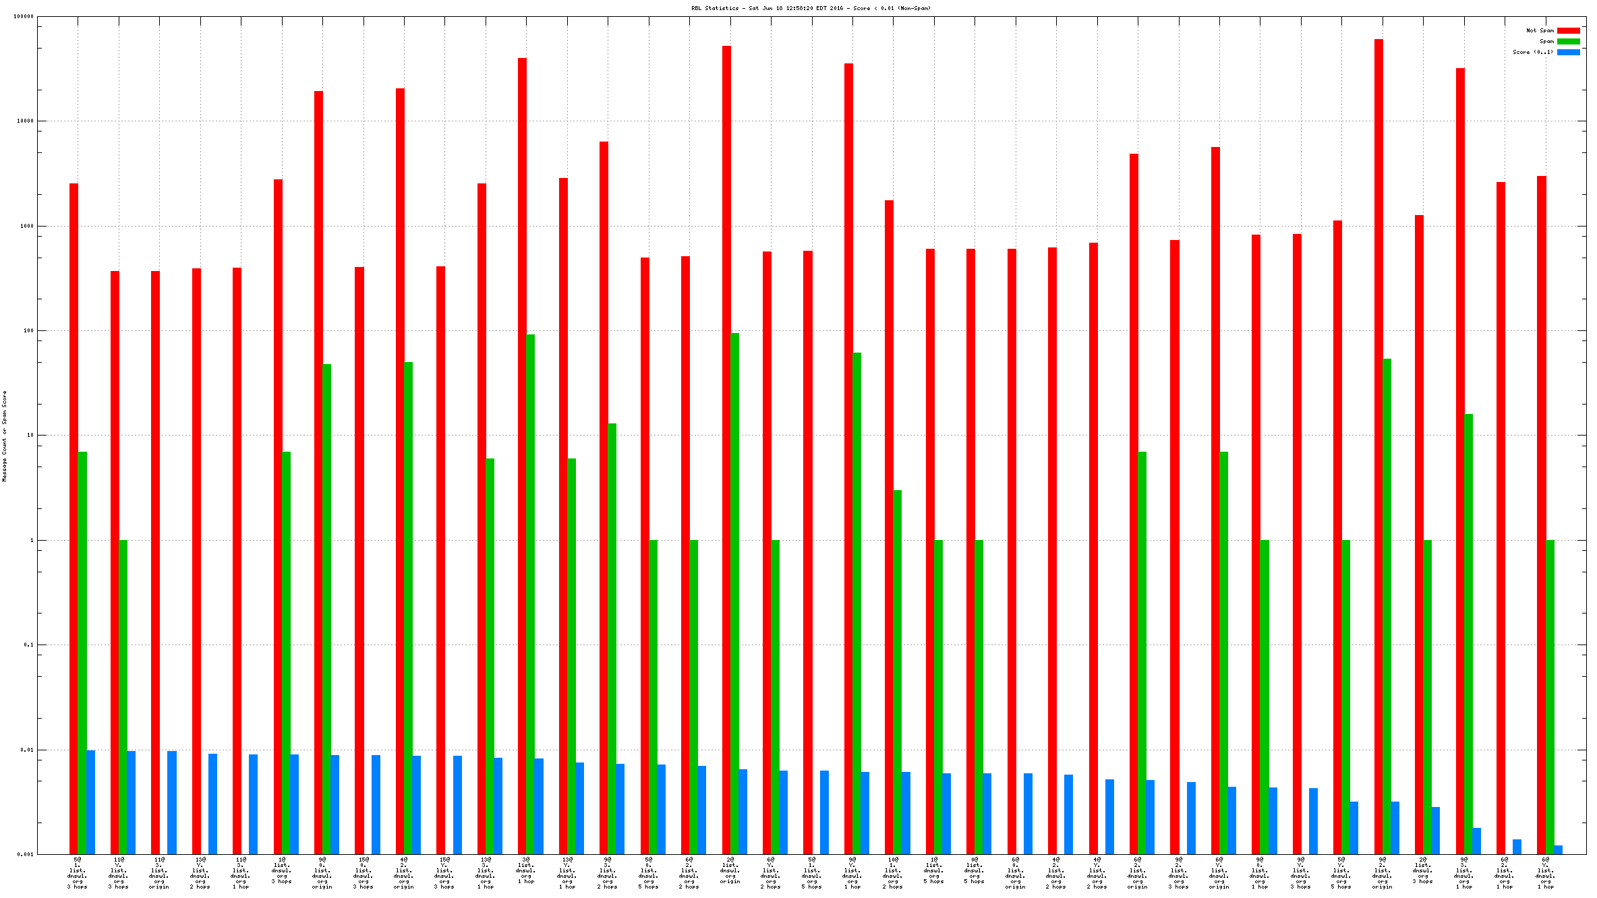Click the blue Score (0..1) legend swatch
This screenshot has width=1597, height=898.
pos(1568,52)
